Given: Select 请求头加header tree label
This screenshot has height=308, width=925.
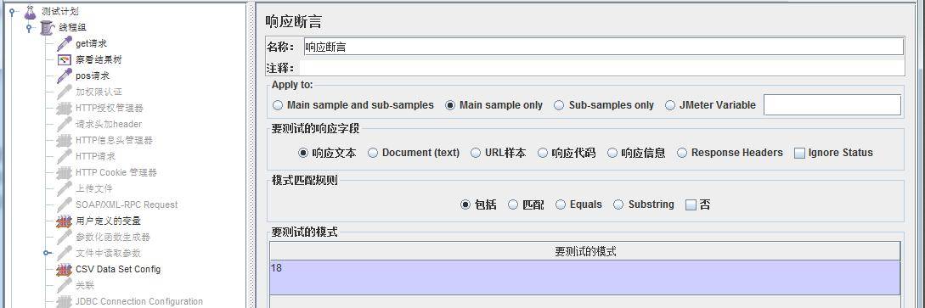Looking at the screenshot, I should point(109,124).
